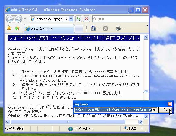Refresh the page with green arrows icon

(79, 19)
